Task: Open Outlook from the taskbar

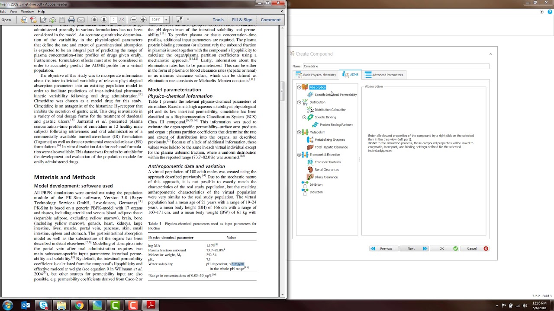Action: pos(26,305)
